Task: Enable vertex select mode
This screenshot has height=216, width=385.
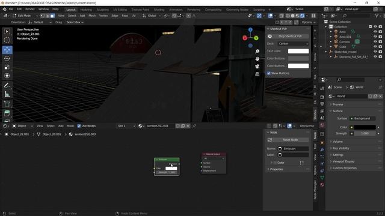Action: tap(43, 16)
